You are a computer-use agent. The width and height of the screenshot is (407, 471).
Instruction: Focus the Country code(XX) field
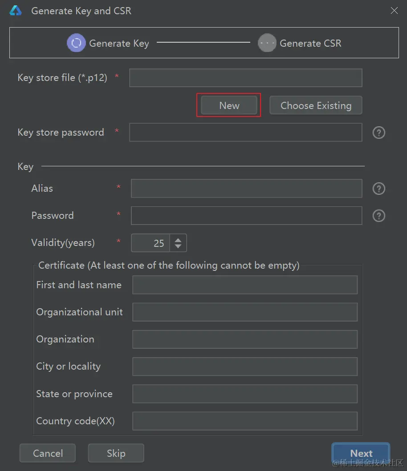(x=245, y=421)
